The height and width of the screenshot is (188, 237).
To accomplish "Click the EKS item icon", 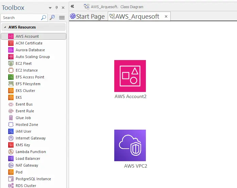I will (x=11, y=97).
